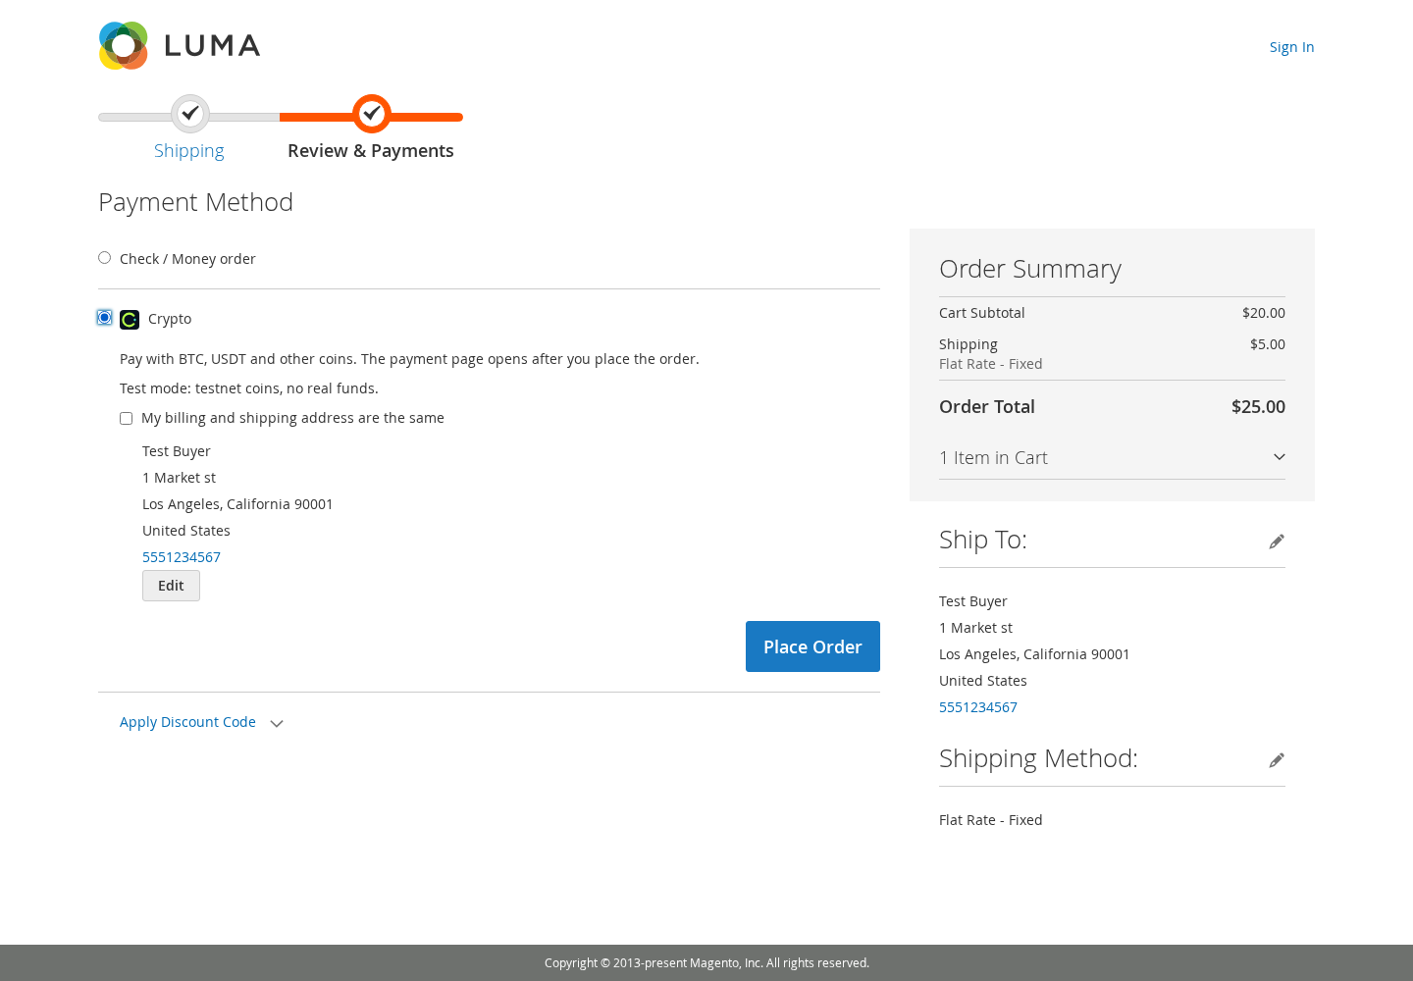Click Ship To phone number 5551234567
The height and width of the screenshot is (981, 1413).
coord(978,707)
